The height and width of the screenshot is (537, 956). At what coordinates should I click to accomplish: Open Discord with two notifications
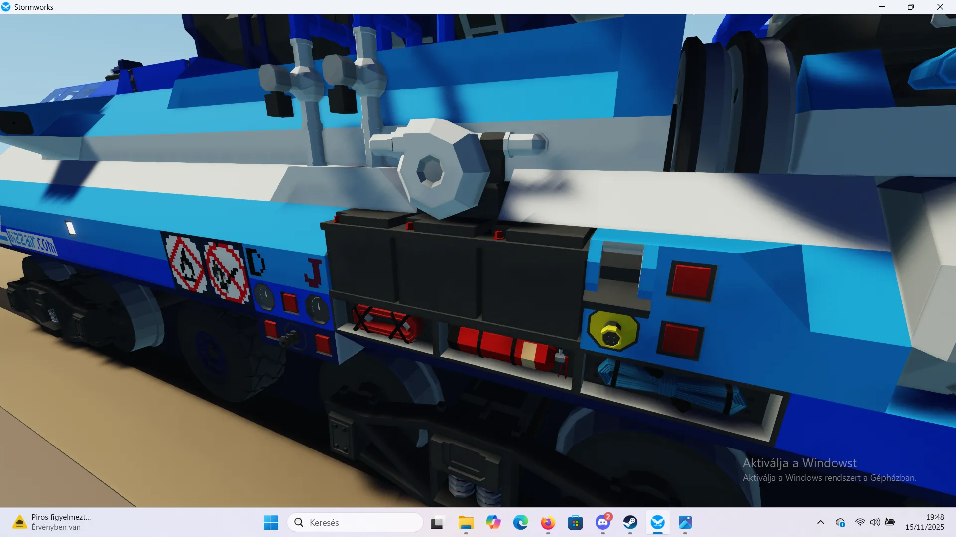click(x=602, y=522)
